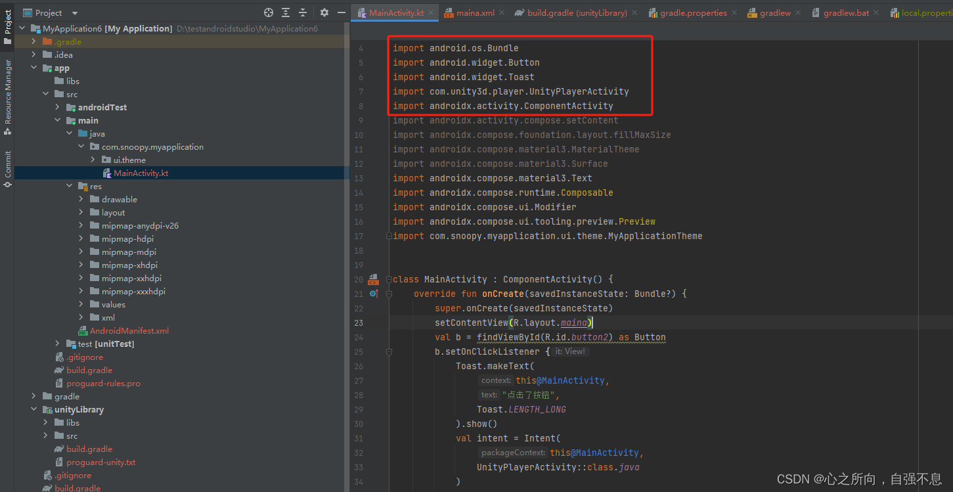953x492 pixels.
Task: Open the Commit side tool tab
Action: click(x=7, y=169)
